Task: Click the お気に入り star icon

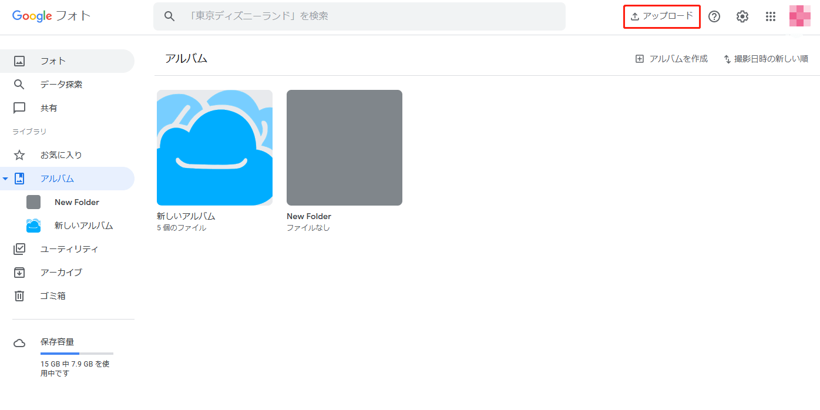Action: pyautogui.click(x=19, y=155)
